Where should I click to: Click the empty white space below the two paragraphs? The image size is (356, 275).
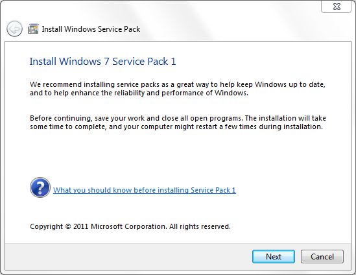point(177,154)
